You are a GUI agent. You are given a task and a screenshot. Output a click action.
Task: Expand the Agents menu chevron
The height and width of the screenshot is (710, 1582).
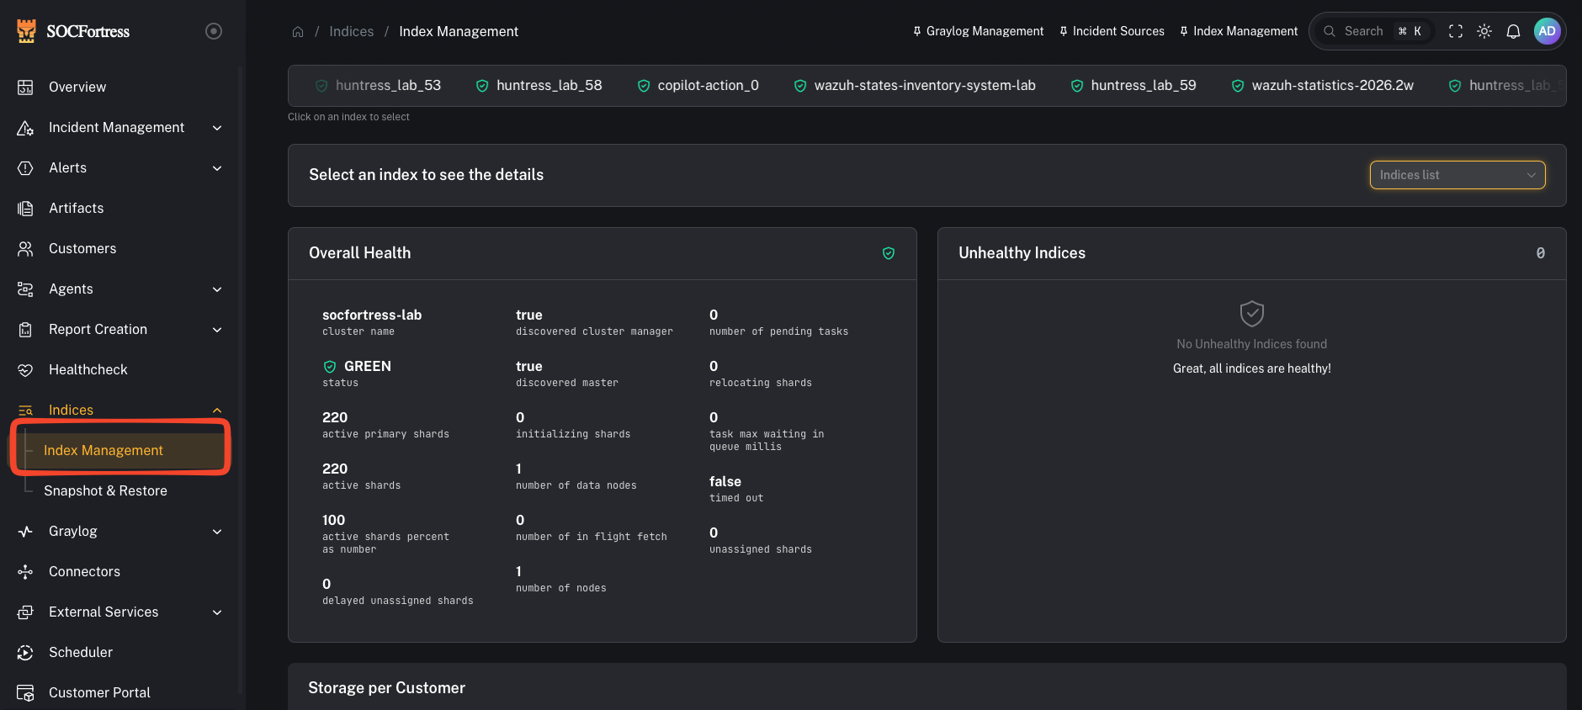pos(217,289)
